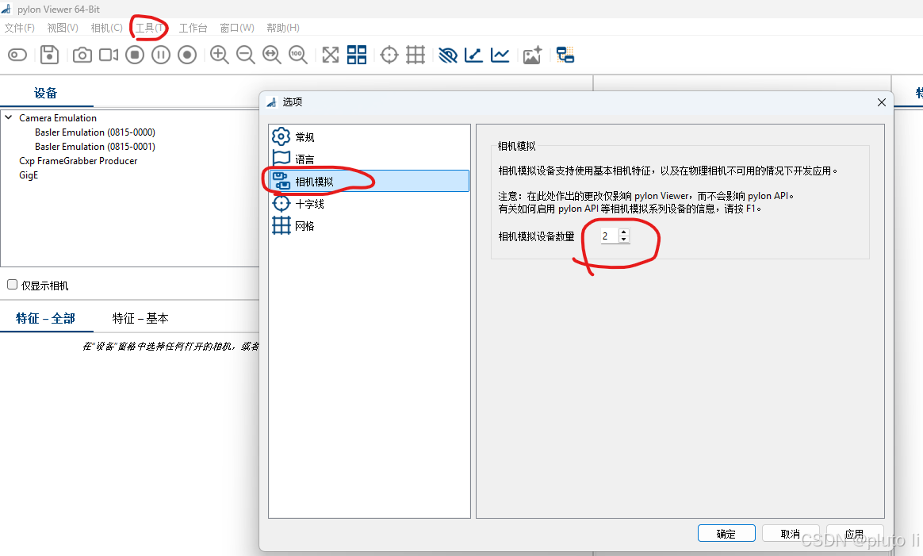
Task: Click the histogram chart icon
Action: pyautogui.click(x=500, y=56)
